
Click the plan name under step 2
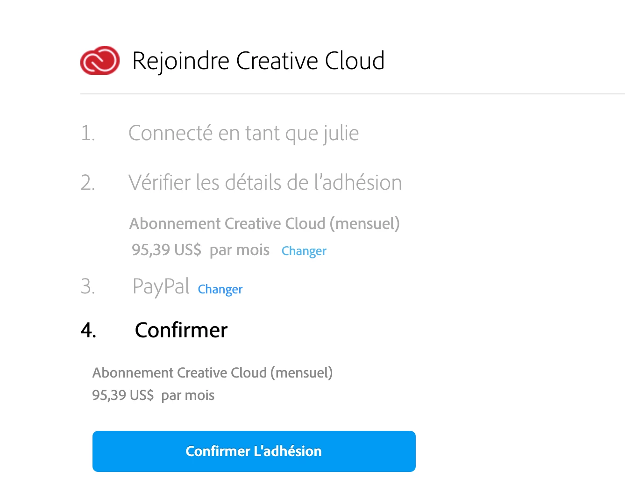click(x=264, y=223)
